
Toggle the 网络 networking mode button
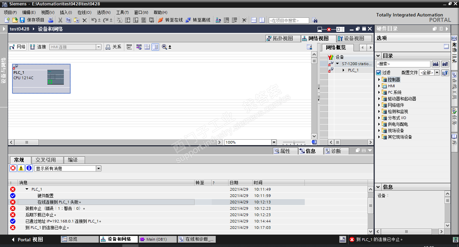(17, 47)
